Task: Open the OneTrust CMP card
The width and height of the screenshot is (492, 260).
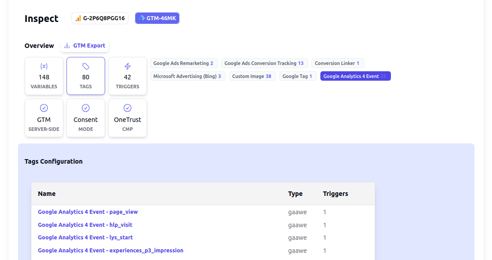Action: [x=128, y=118]
